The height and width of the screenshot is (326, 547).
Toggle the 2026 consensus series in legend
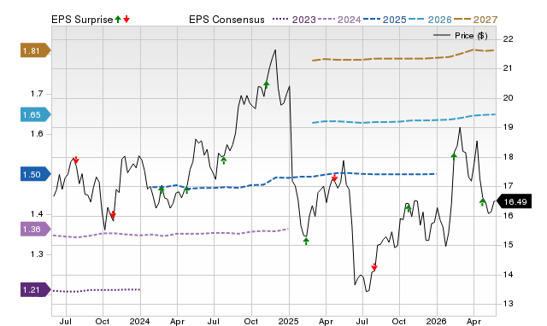(430, 20)
